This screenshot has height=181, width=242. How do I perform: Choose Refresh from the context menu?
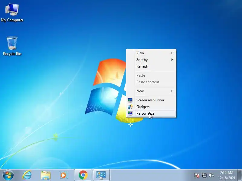pos(151,66)
